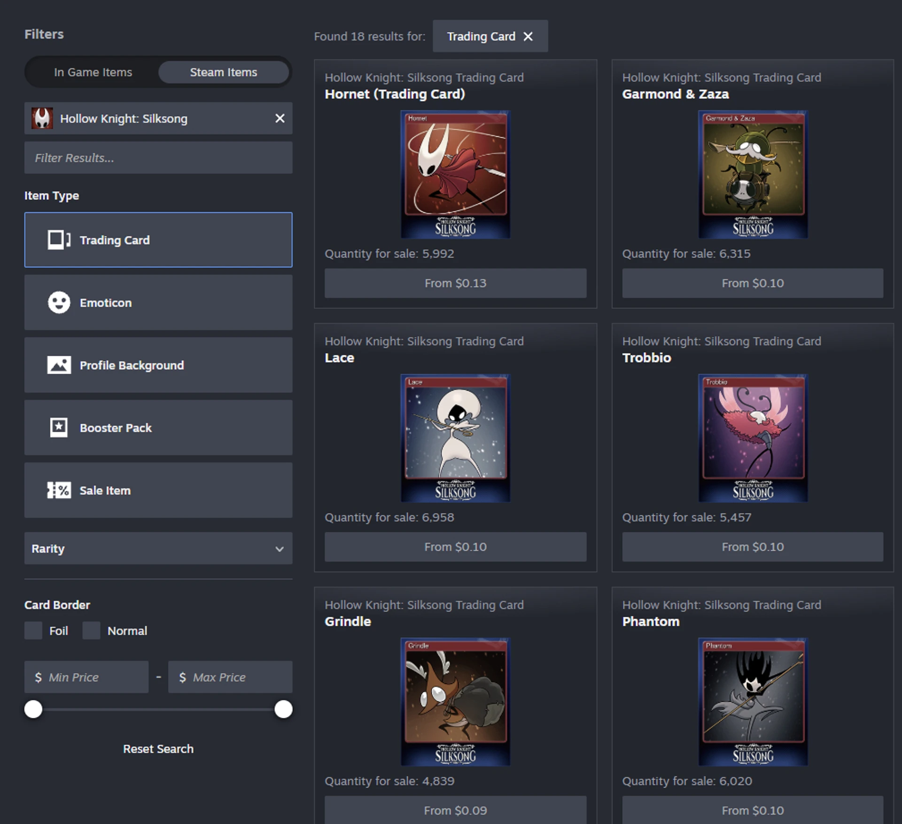The height and width of the screenshot is (824, 902).
Task: Click From $0.10 on Phantom card
Action: (753, 810)
